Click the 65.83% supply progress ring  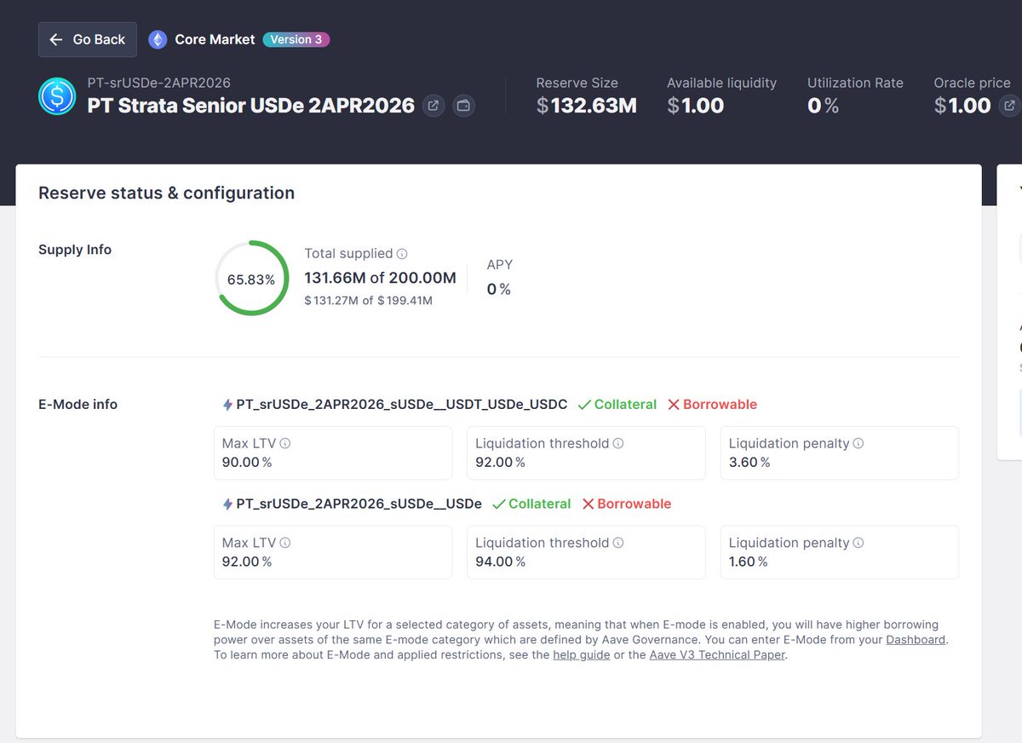point(251,279)
